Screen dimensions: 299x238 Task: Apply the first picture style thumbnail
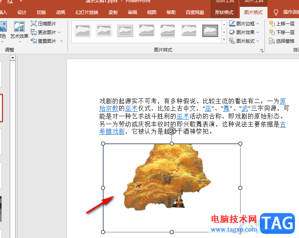coord(82,30)
